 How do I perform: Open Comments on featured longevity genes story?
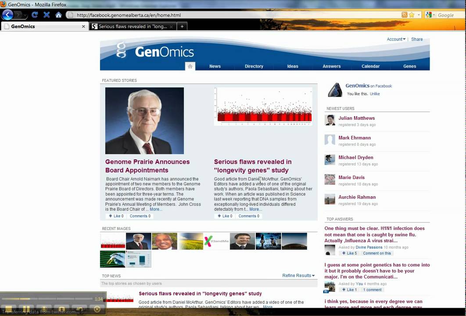[x=249, y=216]
